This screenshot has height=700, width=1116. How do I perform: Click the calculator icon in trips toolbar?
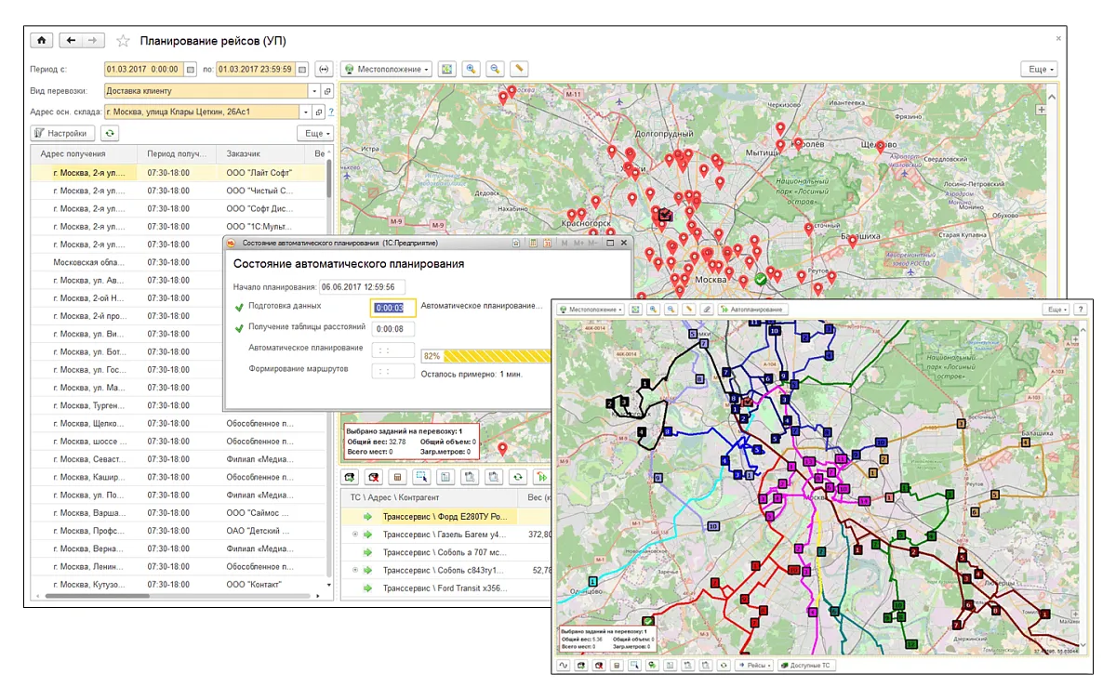point(397,477)
